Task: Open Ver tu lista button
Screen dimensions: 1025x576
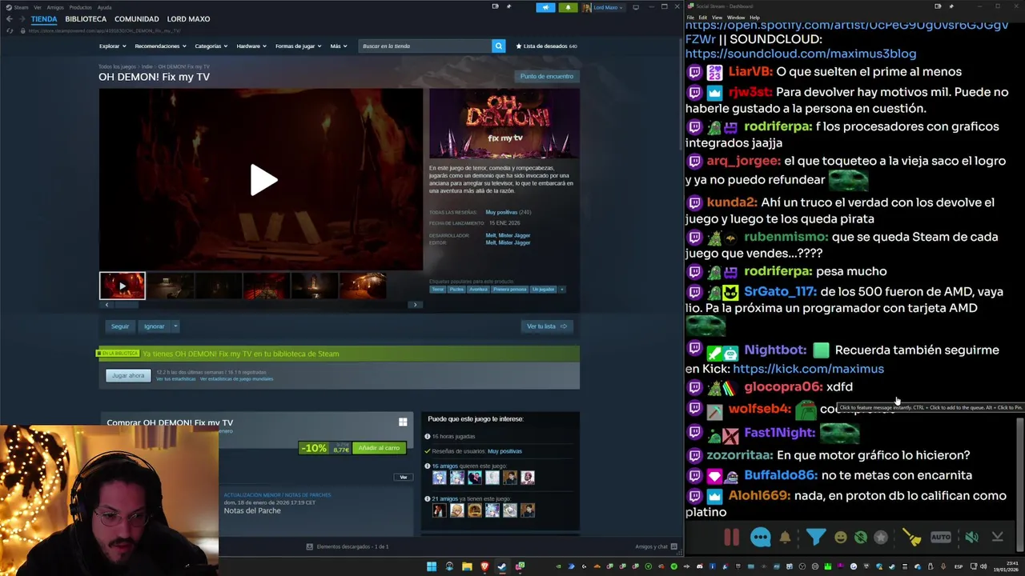Action: coord(546,326)
